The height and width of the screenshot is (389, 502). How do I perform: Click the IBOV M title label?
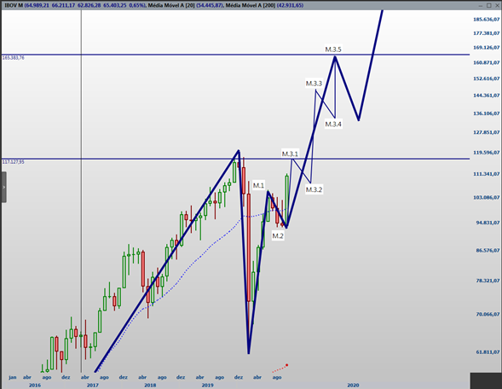pos(14,5)
